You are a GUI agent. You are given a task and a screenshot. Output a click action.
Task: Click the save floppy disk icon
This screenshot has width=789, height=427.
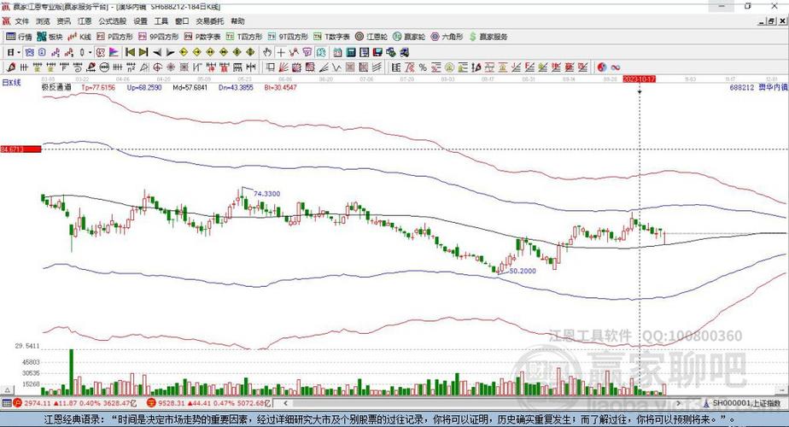[378, 52]
